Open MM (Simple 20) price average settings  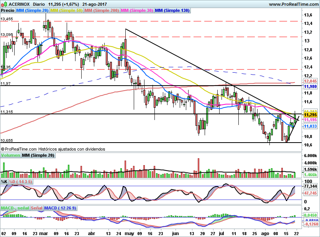point(32,11)
